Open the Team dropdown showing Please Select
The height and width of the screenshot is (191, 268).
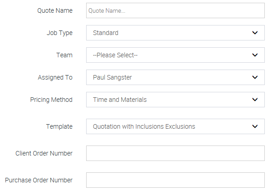[175, 55]
